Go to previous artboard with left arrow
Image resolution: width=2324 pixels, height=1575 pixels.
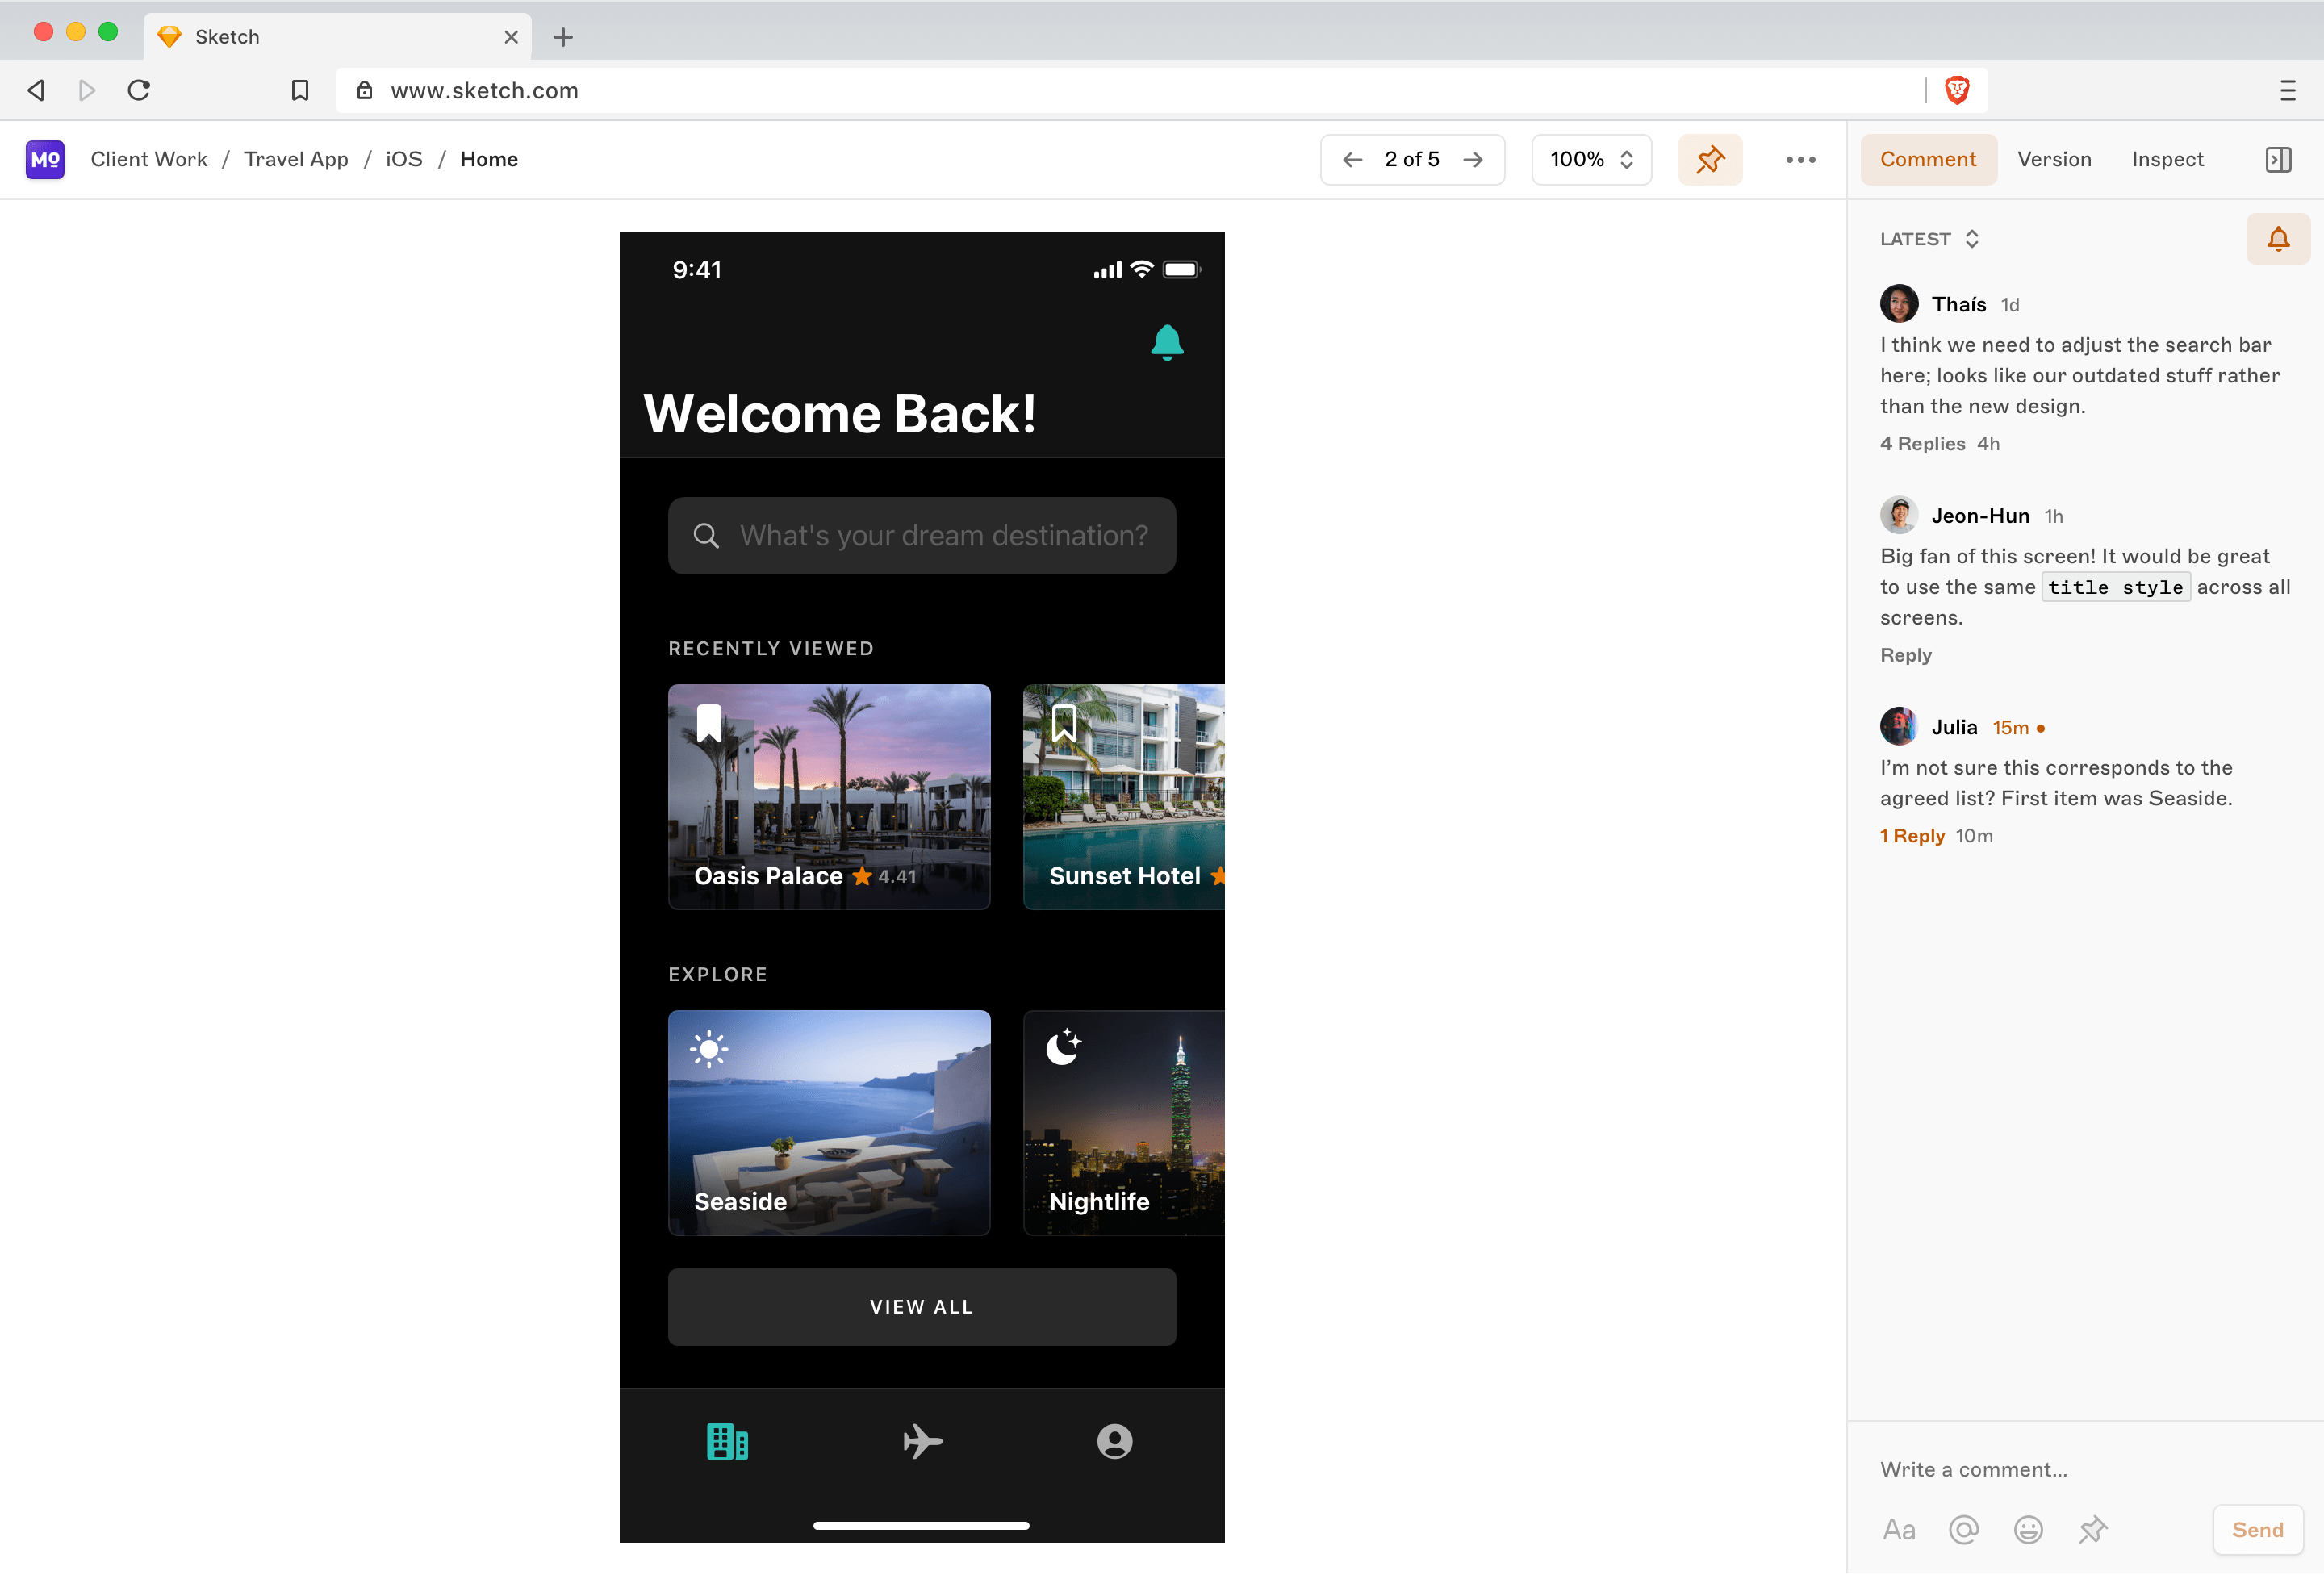1352,160
